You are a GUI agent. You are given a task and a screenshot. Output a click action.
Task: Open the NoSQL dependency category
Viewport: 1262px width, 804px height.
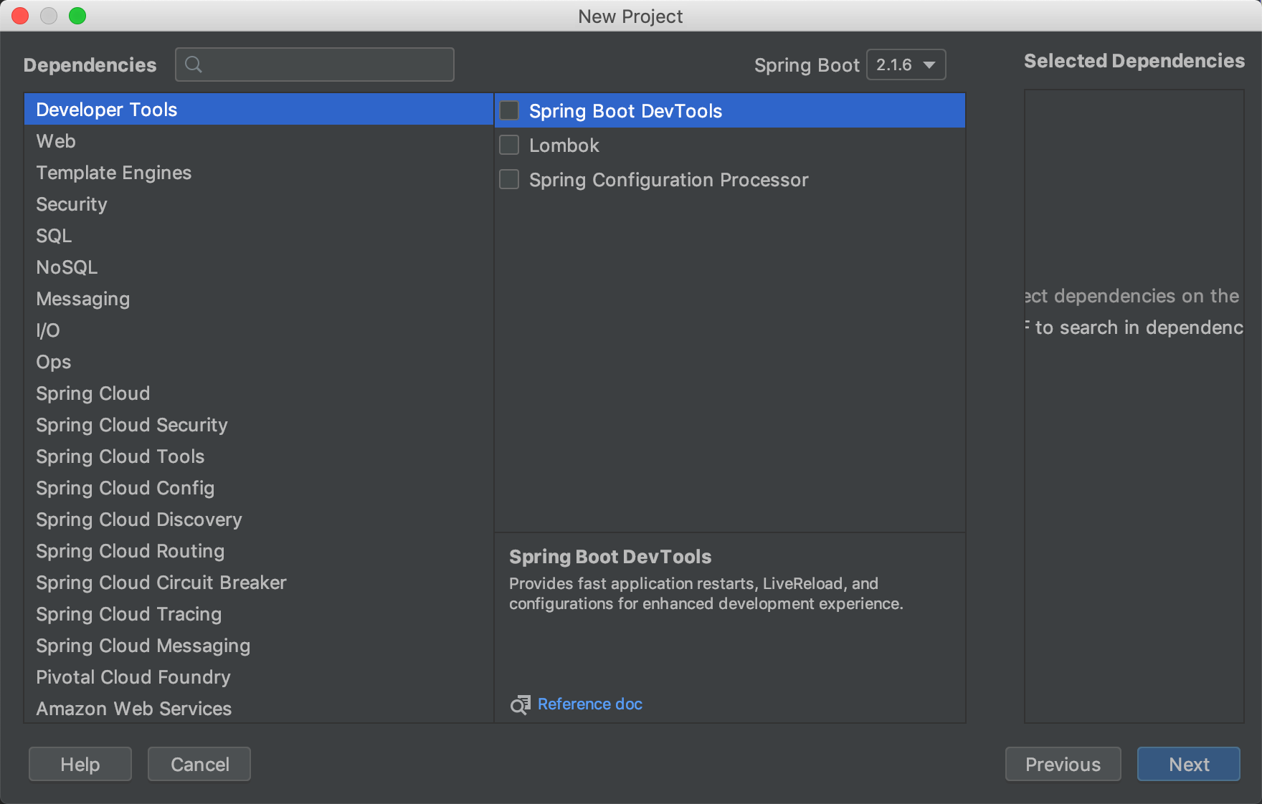[67, 267]
